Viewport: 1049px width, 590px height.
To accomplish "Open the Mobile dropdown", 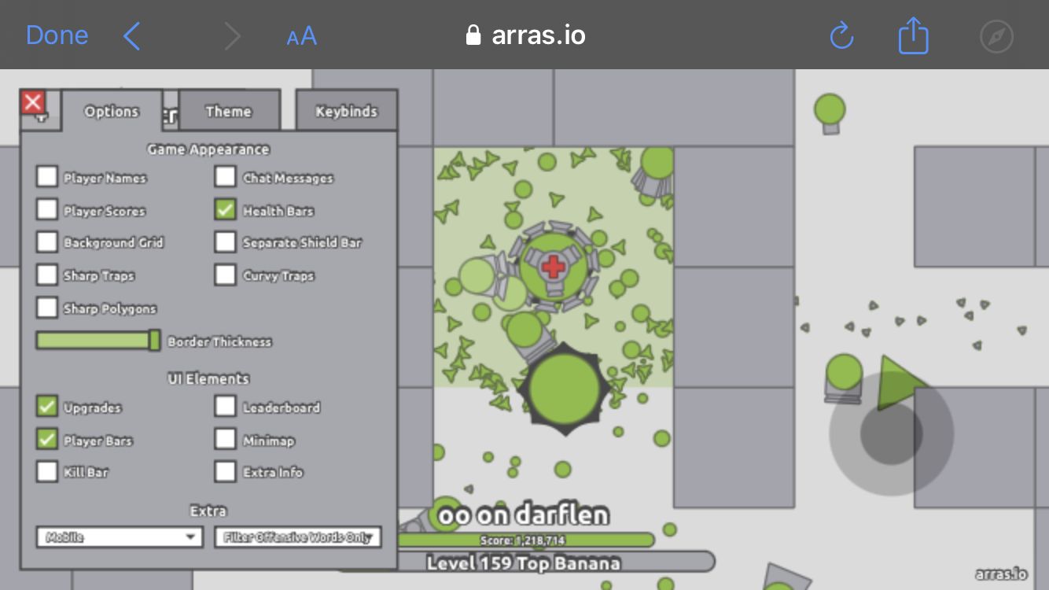I will [x=118, y=537].
